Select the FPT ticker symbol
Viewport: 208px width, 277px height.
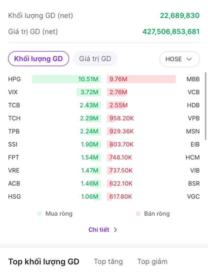[14, 158]
